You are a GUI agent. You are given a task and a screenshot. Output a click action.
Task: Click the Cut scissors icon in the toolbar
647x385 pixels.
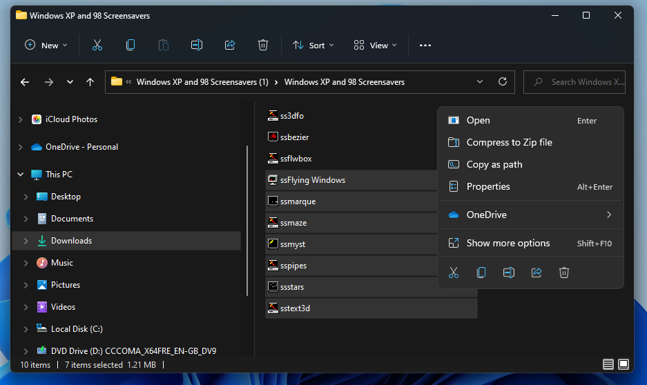tap(97, 45)
